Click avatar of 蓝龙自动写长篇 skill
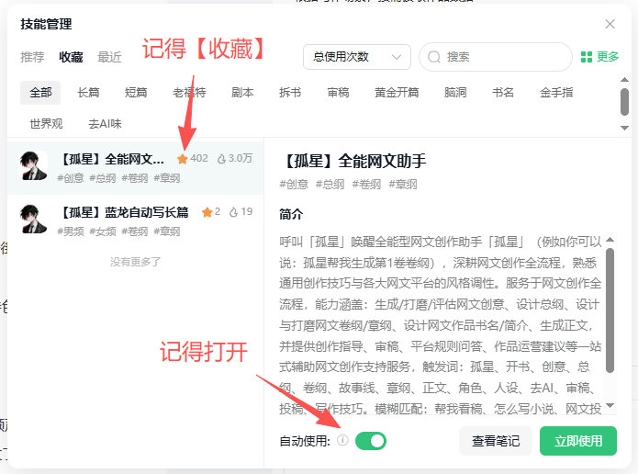638x474 pixels. tap(33, 219)
